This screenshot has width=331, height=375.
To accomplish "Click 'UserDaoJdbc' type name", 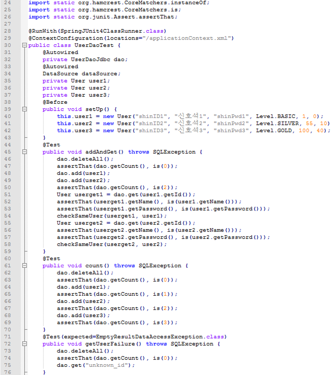I will (x=91, y=59).
